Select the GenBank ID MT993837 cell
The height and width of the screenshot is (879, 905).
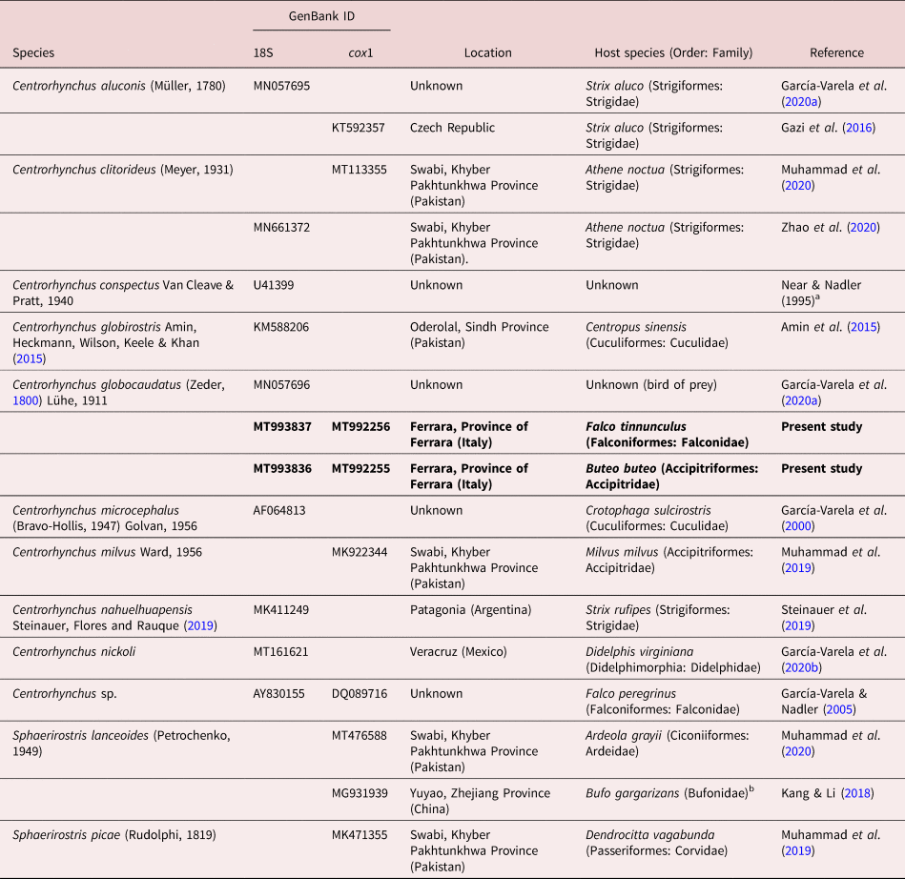point(282,426)
